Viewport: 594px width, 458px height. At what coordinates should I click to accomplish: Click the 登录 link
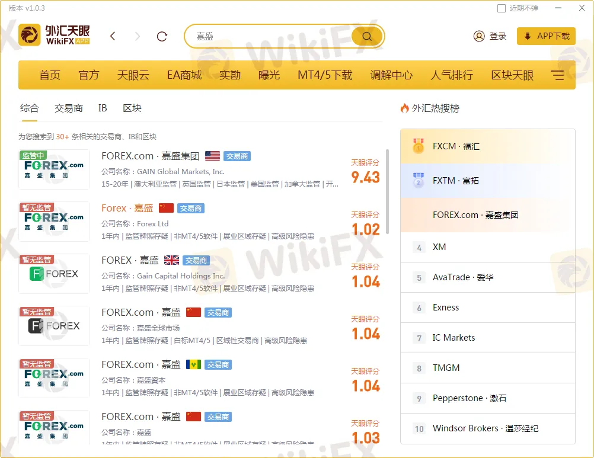tap(498, 36)
